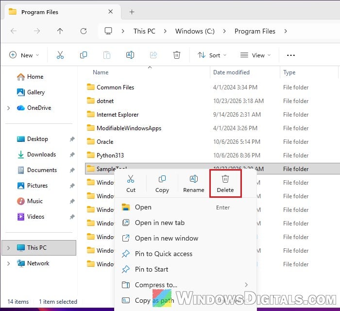Select the Oracle folder
Screen dimensions: 340x311
[105, 142]
